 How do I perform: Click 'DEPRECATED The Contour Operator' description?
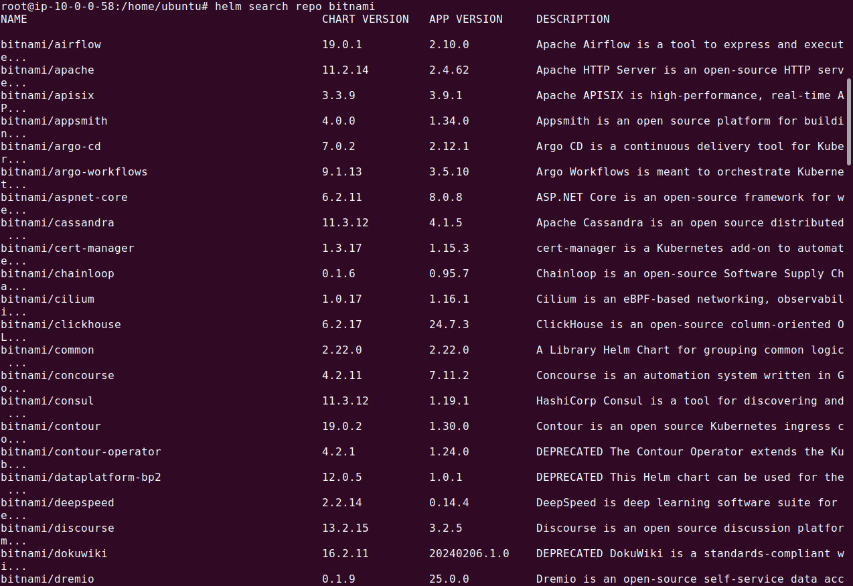click(x=640, y=452)
